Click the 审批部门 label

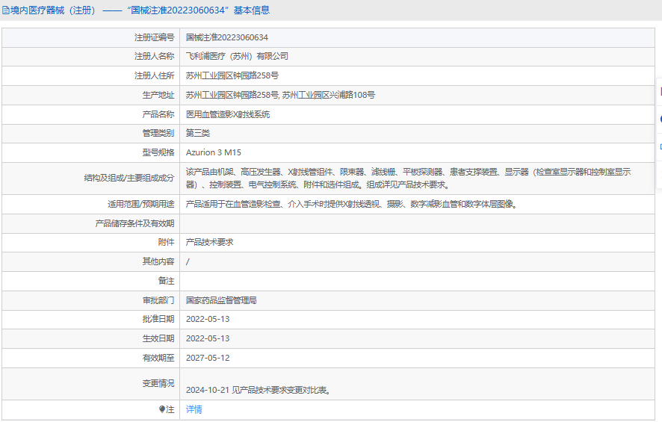coord(158,300)
